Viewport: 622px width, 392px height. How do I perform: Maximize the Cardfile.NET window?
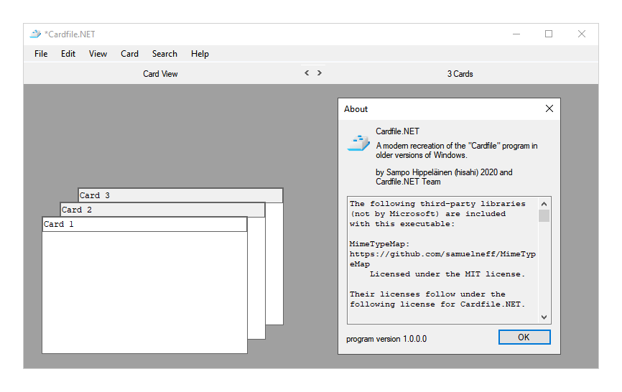[549, 34]
